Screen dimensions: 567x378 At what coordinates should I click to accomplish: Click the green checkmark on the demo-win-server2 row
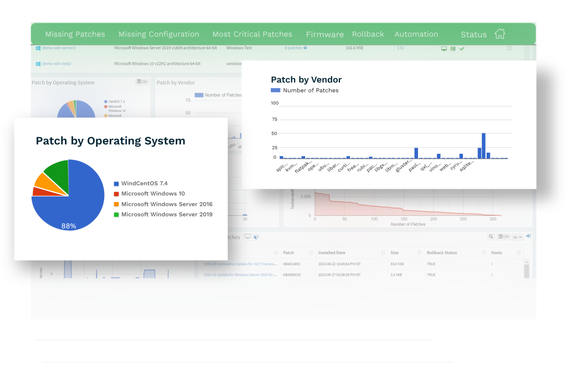(x=462, y=49)
